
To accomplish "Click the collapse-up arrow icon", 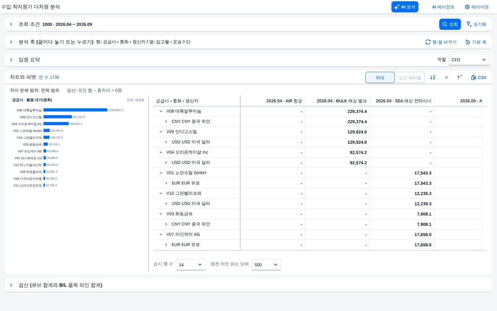I will [x=460, y=78].
